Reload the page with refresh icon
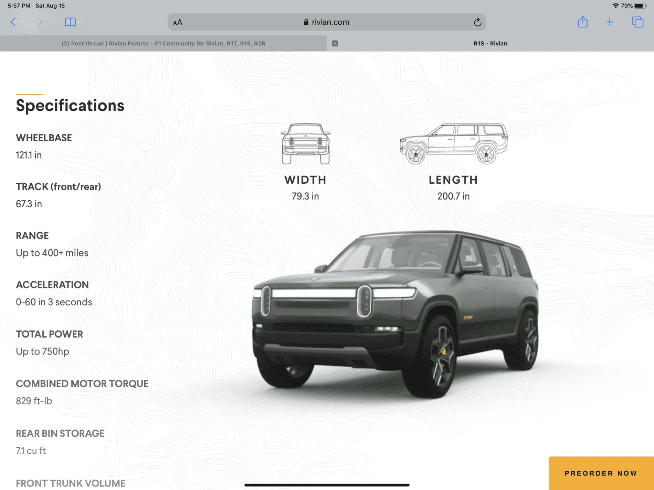Viewport: 654px width, 490px height. tap(477, 22)
